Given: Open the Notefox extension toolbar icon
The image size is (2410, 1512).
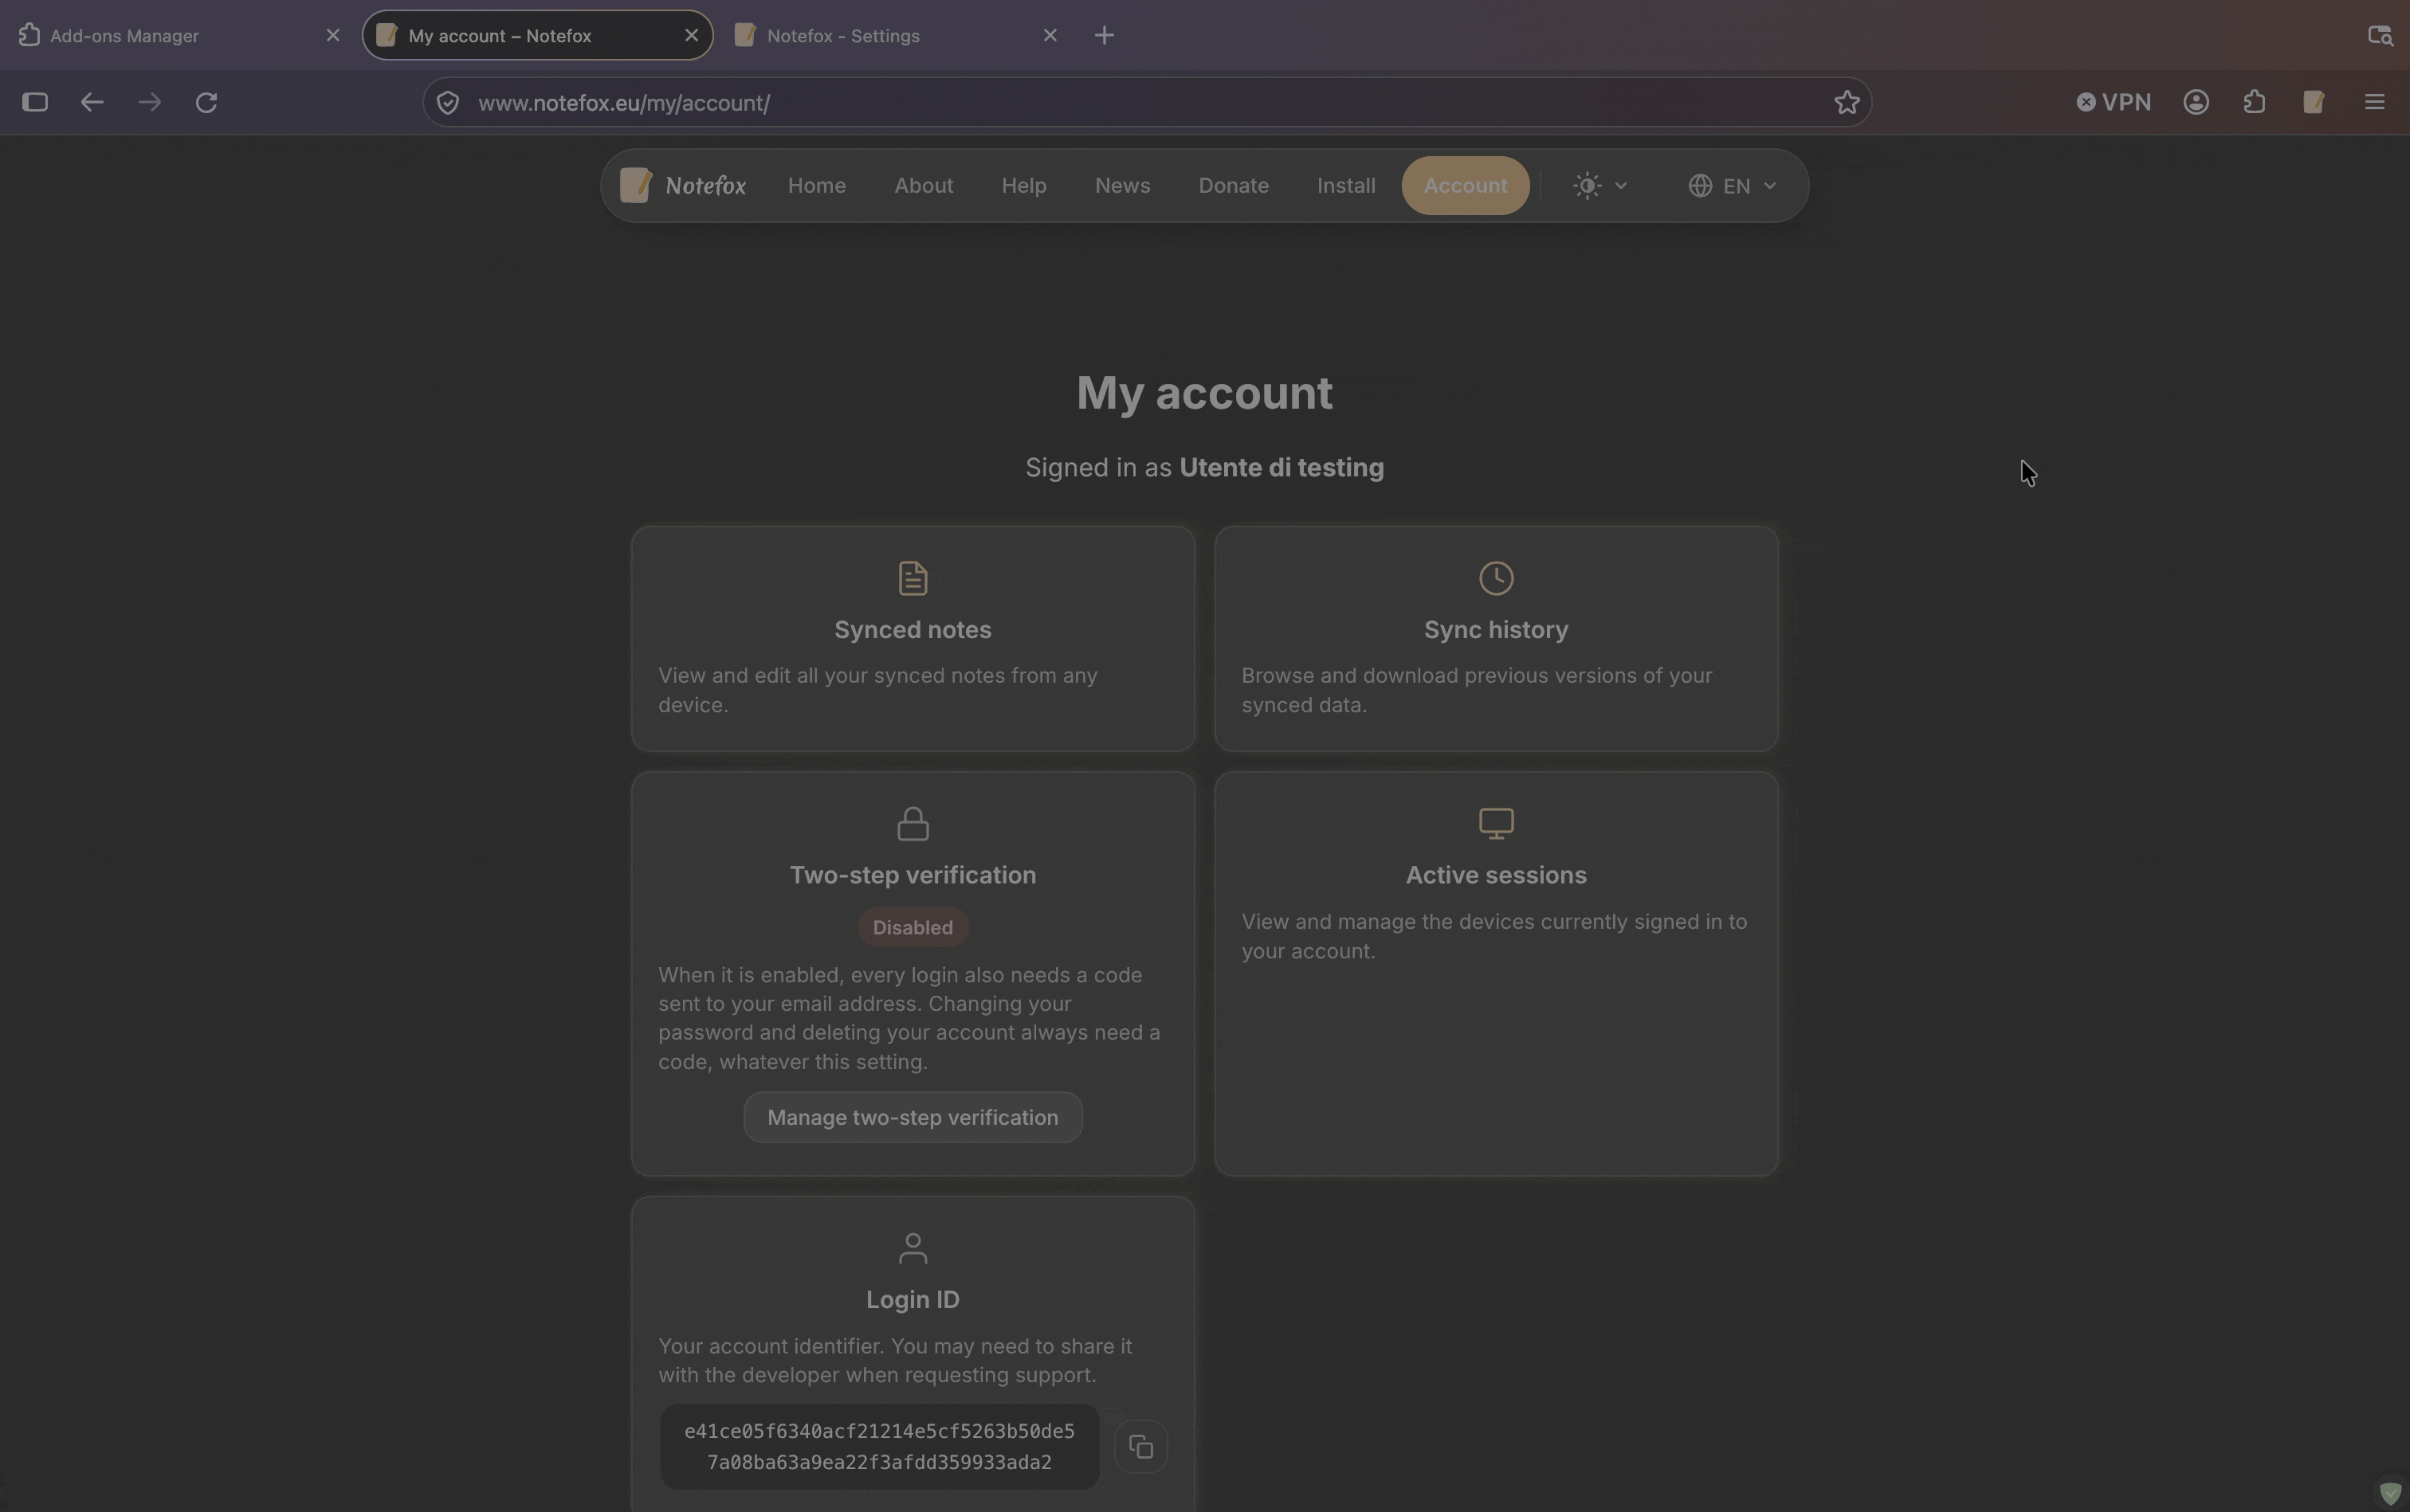Looking at the screenshot, I should 2313,102.
